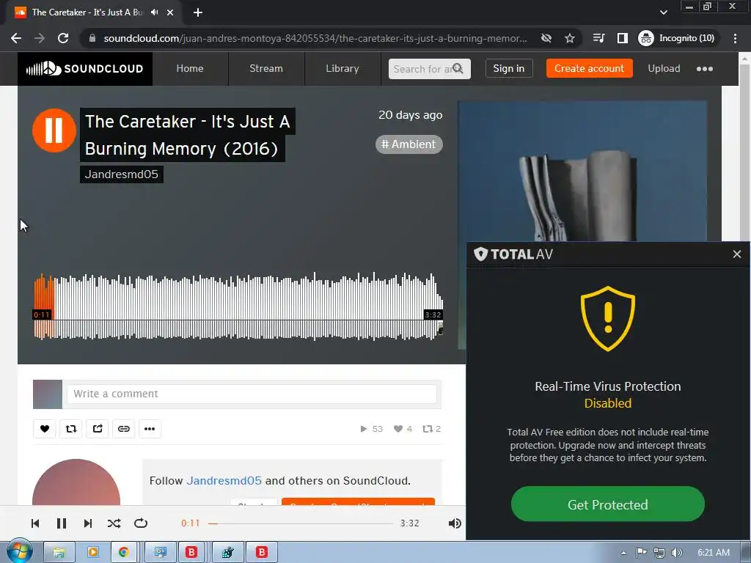751x563 pixels.
Task: Bookmark this page with the star
Action: (569, 38)
